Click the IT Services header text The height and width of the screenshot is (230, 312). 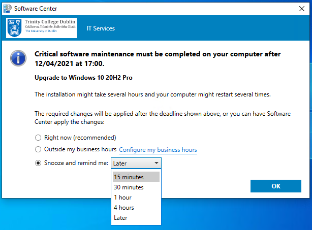pyautogui.click(x=101, y=28)
